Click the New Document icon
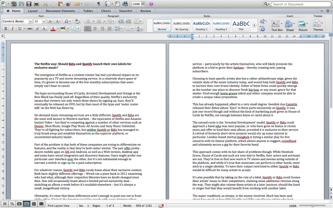This screenshot has height=208, width=333. (x=4, y=4)
